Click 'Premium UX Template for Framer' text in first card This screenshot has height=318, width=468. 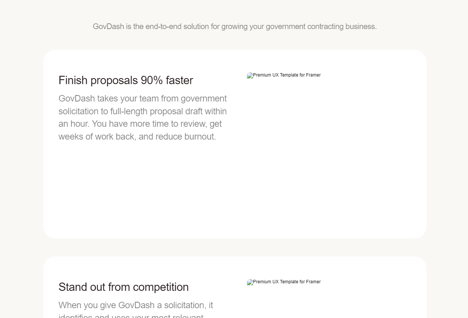[287, 75]
